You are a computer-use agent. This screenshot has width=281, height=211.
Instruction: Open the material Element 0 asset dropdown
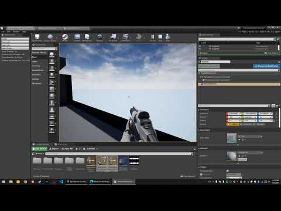250,152
